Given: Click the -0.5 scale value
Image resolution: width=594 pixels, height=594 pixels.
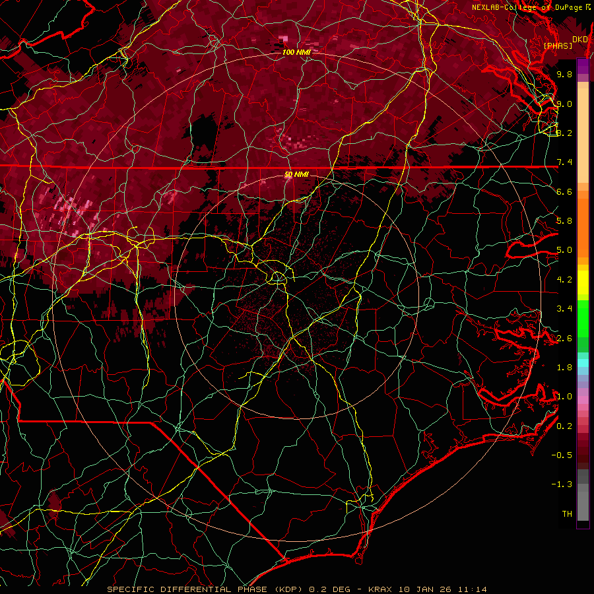Looking at the screenshot, I should (x=562, y=455).
